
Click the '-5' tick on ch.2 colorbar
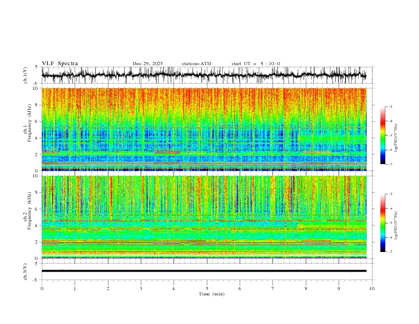(x=390, y=223)
